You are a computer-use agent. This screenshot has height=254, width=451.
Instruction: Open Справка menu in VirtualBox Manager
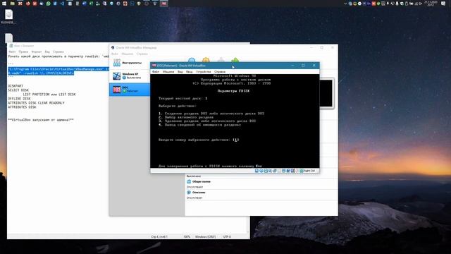coord(142,54)
